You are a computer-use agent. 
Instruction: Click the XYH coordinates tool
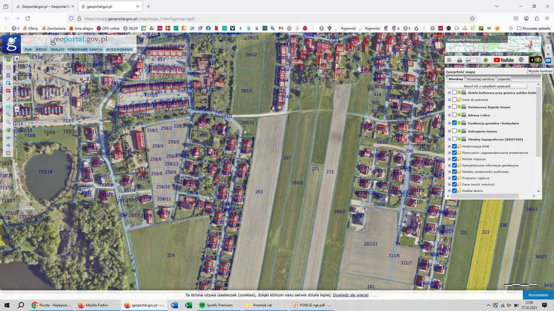tap(8, 107)
